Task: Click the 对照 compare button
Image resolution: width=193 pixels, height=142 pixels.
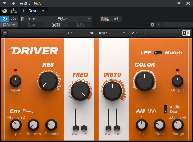Action: (32, 25)
